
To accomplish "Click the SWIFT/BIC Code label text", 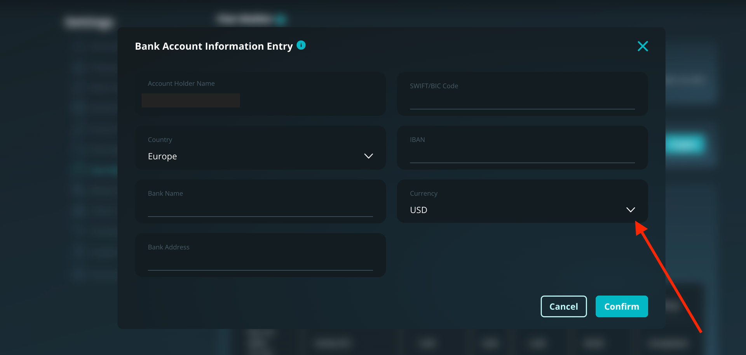I will (434, 86).
